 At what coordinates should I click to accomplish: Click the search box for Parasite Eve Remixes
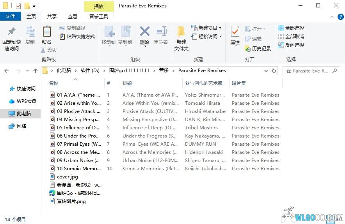[x=308, y=71]
